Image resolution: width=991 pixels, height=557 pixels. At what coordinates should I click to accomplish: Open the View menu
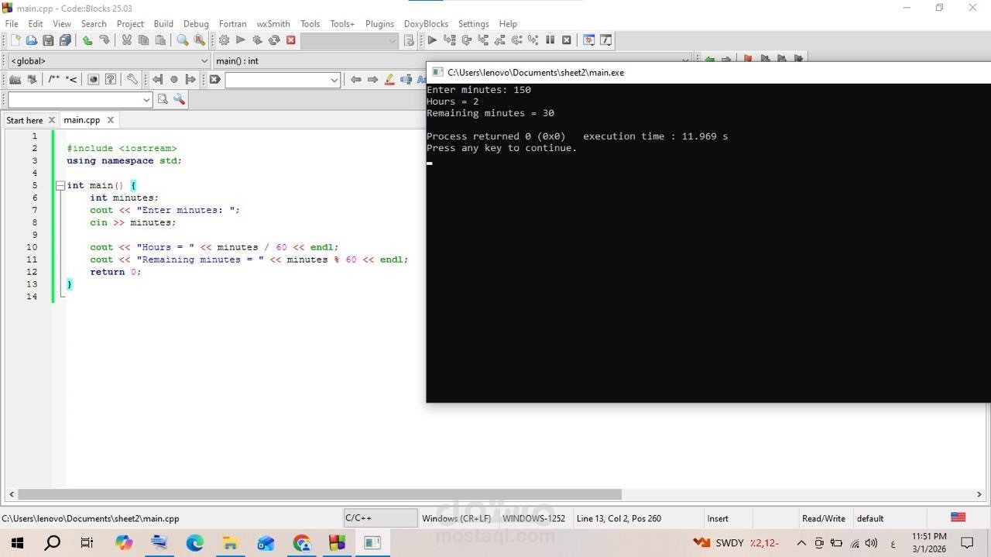coord(62,23)
